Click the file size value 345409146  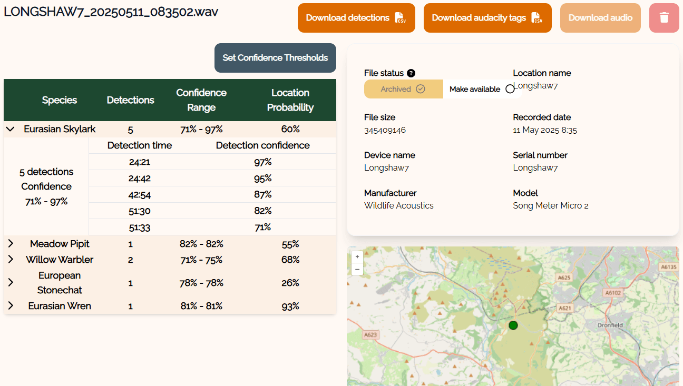pyautogui.click(x=385, y=130)
